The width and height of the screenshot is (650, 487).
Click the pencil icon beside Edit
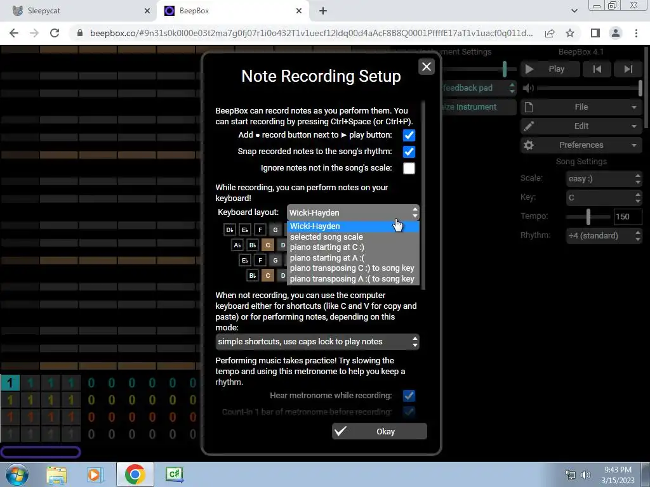(529, 126)
